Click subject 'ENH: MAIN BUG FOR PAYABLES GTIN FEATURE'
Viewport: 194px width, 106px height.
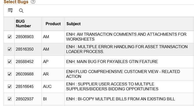click(x=112, y=62)
